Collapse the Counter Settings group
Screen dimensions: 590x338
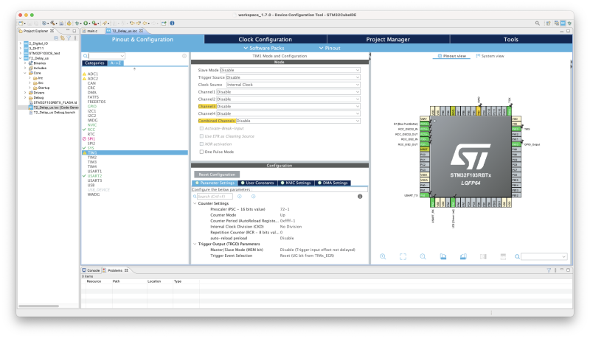click(195, 203)
